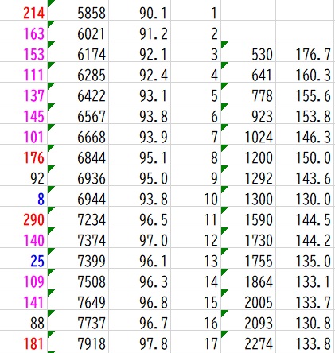Viewport: 335px width, 353px height.
Task: Select the cell showing 92.1
Action: [139, 52]
